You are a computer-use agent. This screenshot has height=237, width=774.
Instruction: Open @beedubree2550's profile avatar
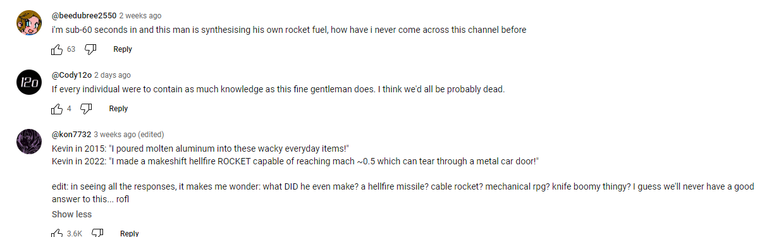28,24
